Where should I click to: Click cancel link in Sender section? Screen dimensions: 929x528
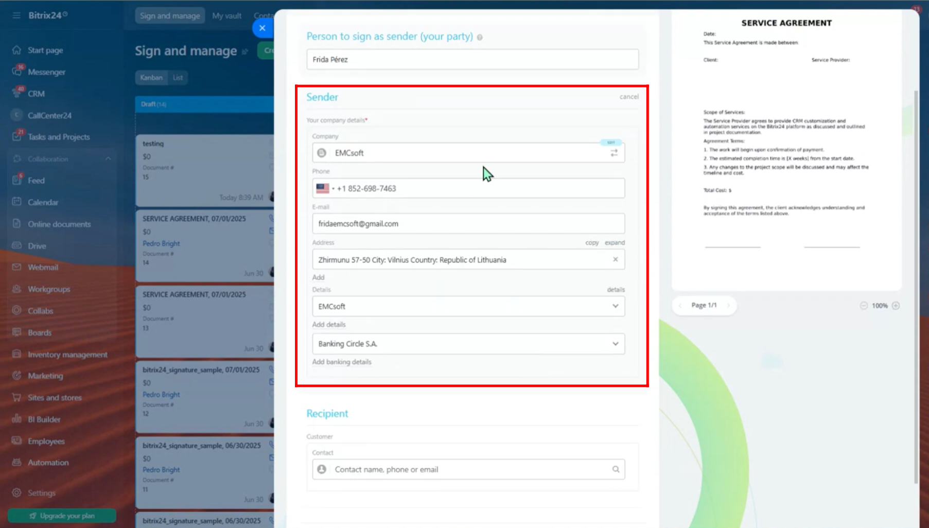(x=629, y=97)
